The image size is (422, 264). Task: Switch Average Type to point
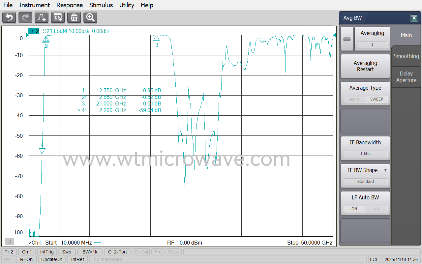point(354,99)
